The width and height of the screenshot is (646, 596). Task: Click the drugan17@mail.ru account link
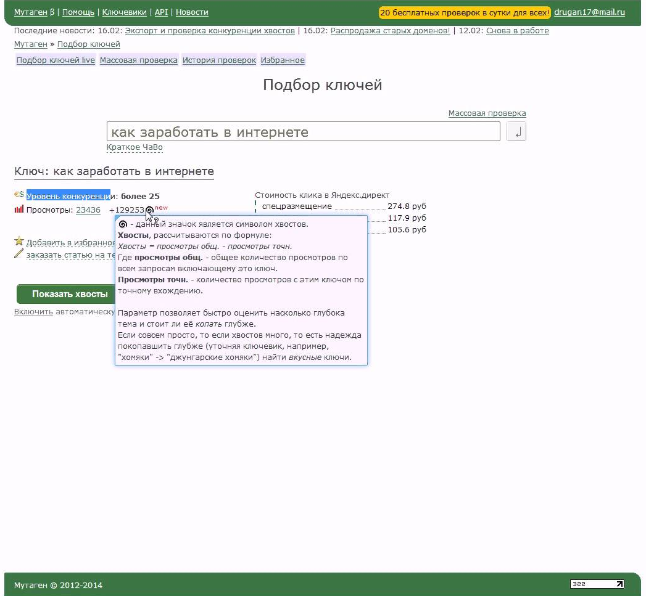coord(589,12)
